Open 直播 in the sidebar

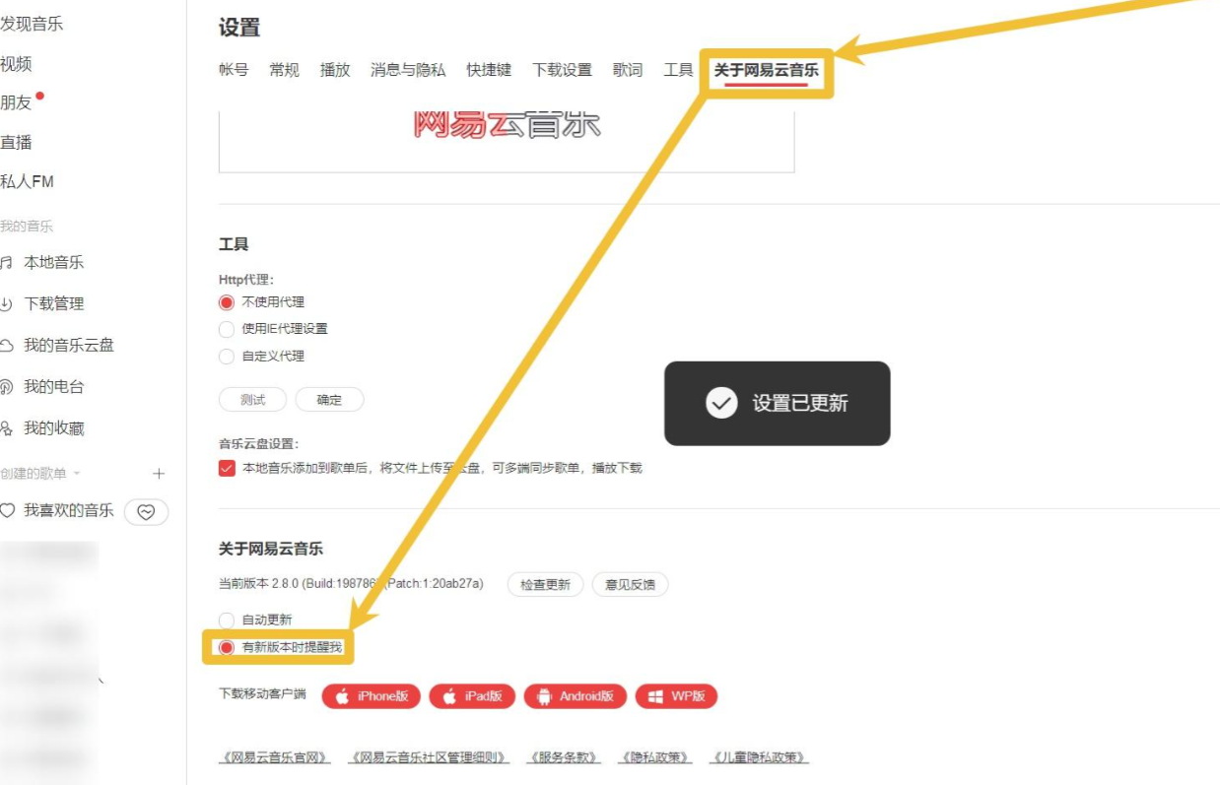click(x=16, y=142)
